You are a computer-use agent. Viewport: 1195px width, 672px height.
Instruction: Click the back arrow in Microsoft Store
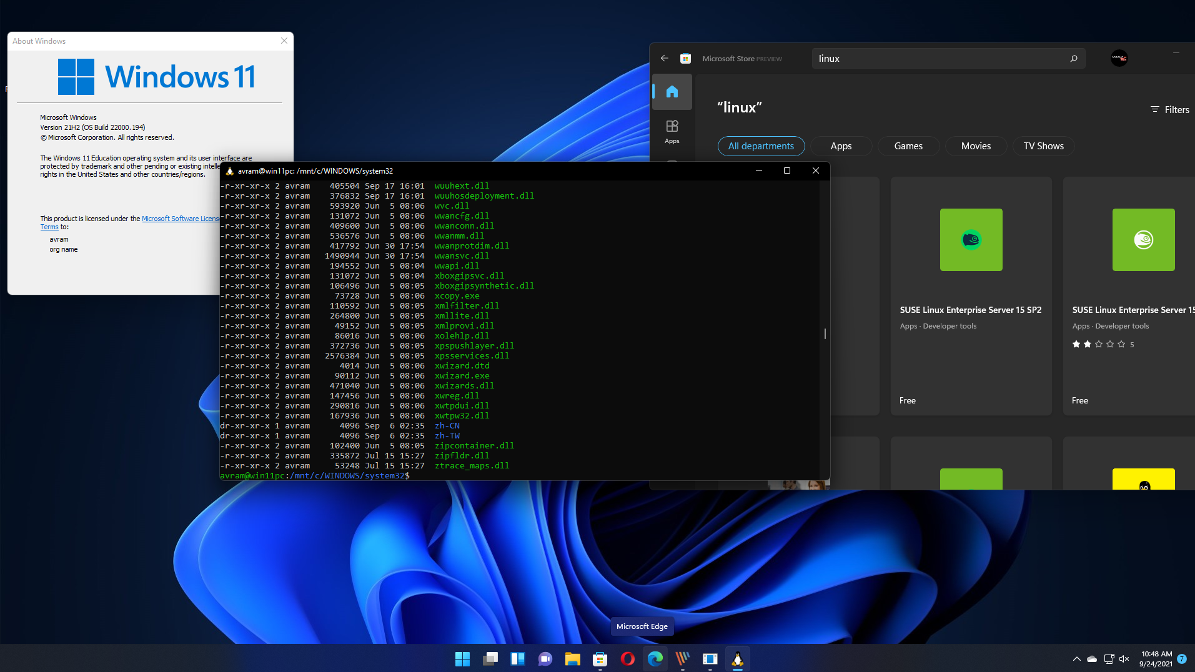[x=663, y=58]
